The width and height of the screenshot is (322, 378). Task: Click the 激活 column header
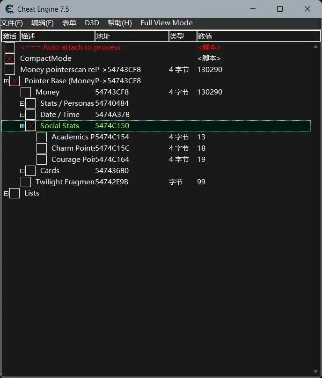point(11,36)
